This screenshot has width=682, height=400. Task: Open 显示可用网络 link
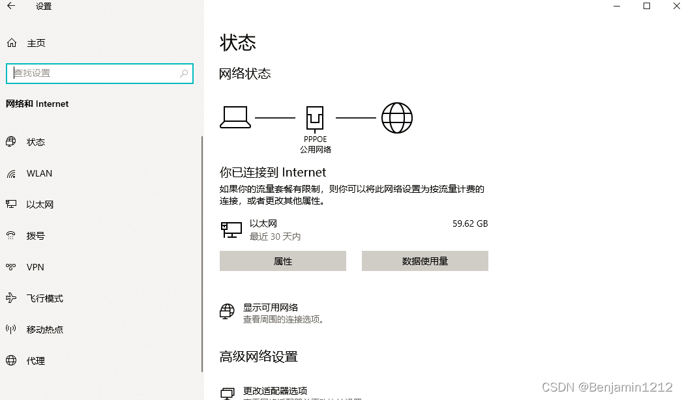click(271, 307)
